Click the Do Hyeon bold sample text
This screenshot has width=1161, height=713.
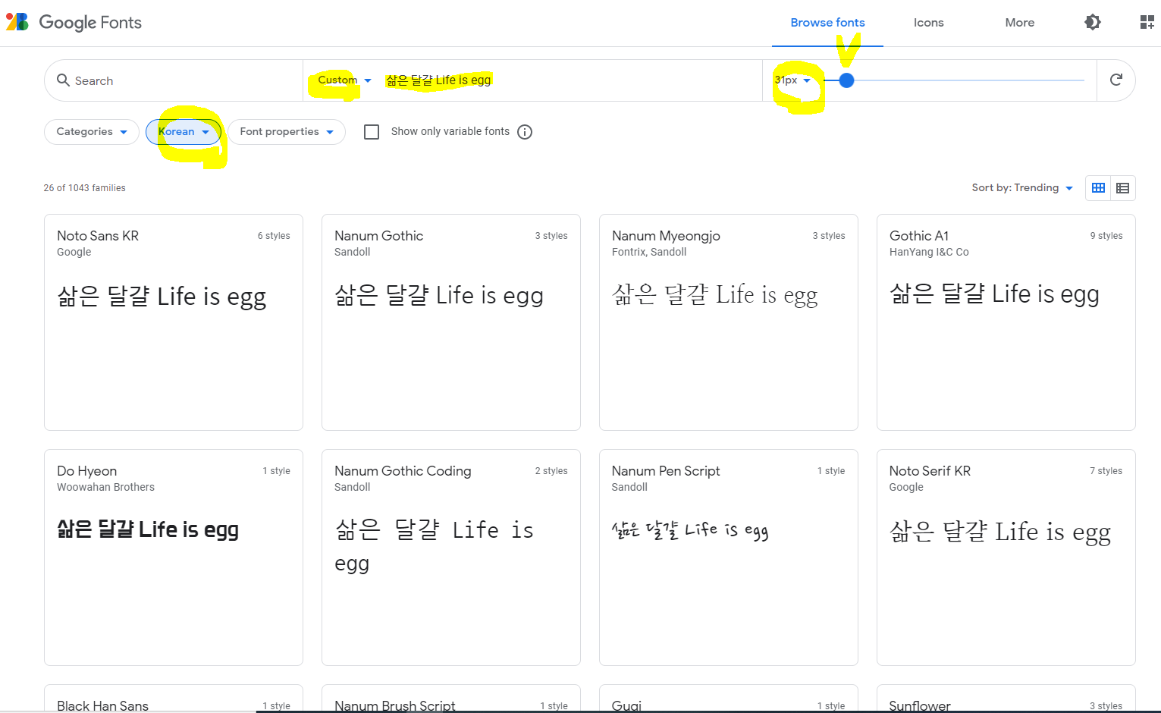tap(148, 529)
